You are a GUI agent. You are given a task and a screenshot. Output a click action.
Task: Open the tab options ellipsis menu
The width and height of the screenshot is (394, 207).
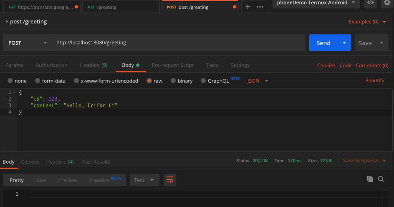pos(260,7)
